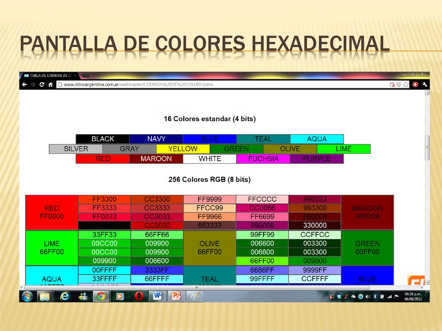Click the FFCCCC cell
This screenshot has width=442, height=331.
pyautogui.click(x=262, y=199)
